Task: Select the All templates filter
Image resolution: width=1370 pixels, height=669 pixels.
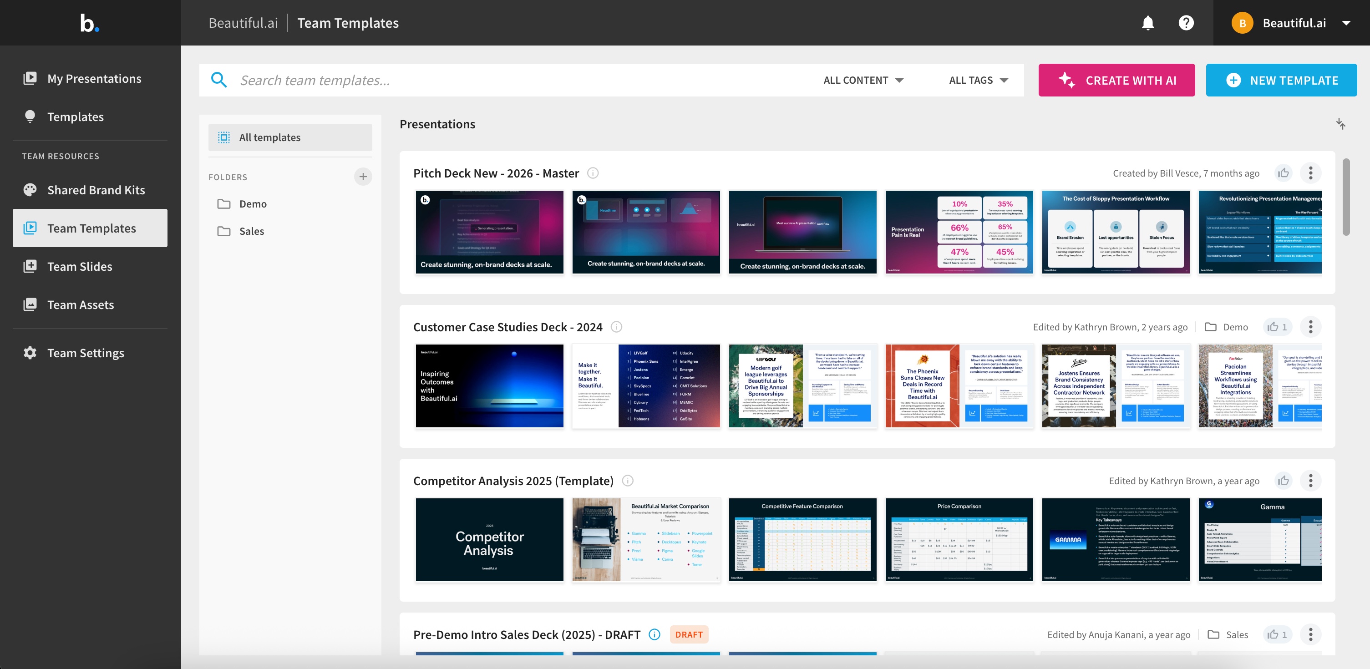Action: 290,137
